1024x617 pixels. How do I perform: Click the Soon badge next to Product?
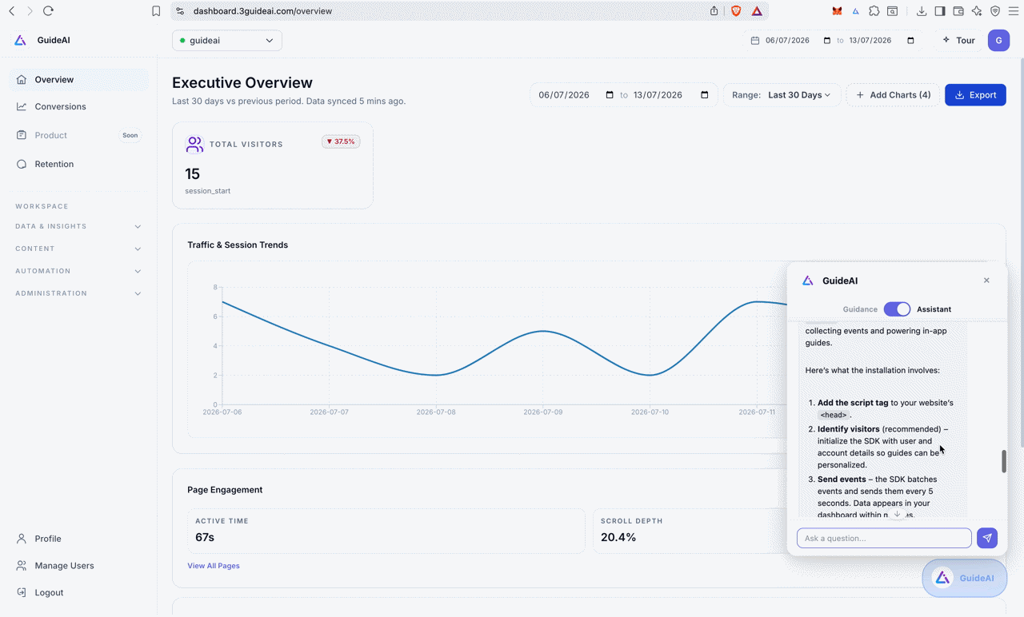(x=130, y=135)
